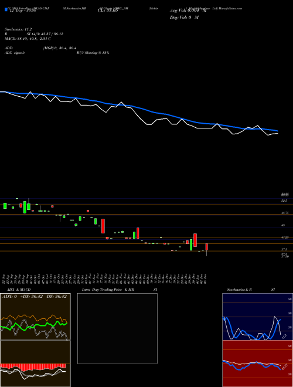
Task: Open the red-background RSI chart
Action: tap(257, 364)
